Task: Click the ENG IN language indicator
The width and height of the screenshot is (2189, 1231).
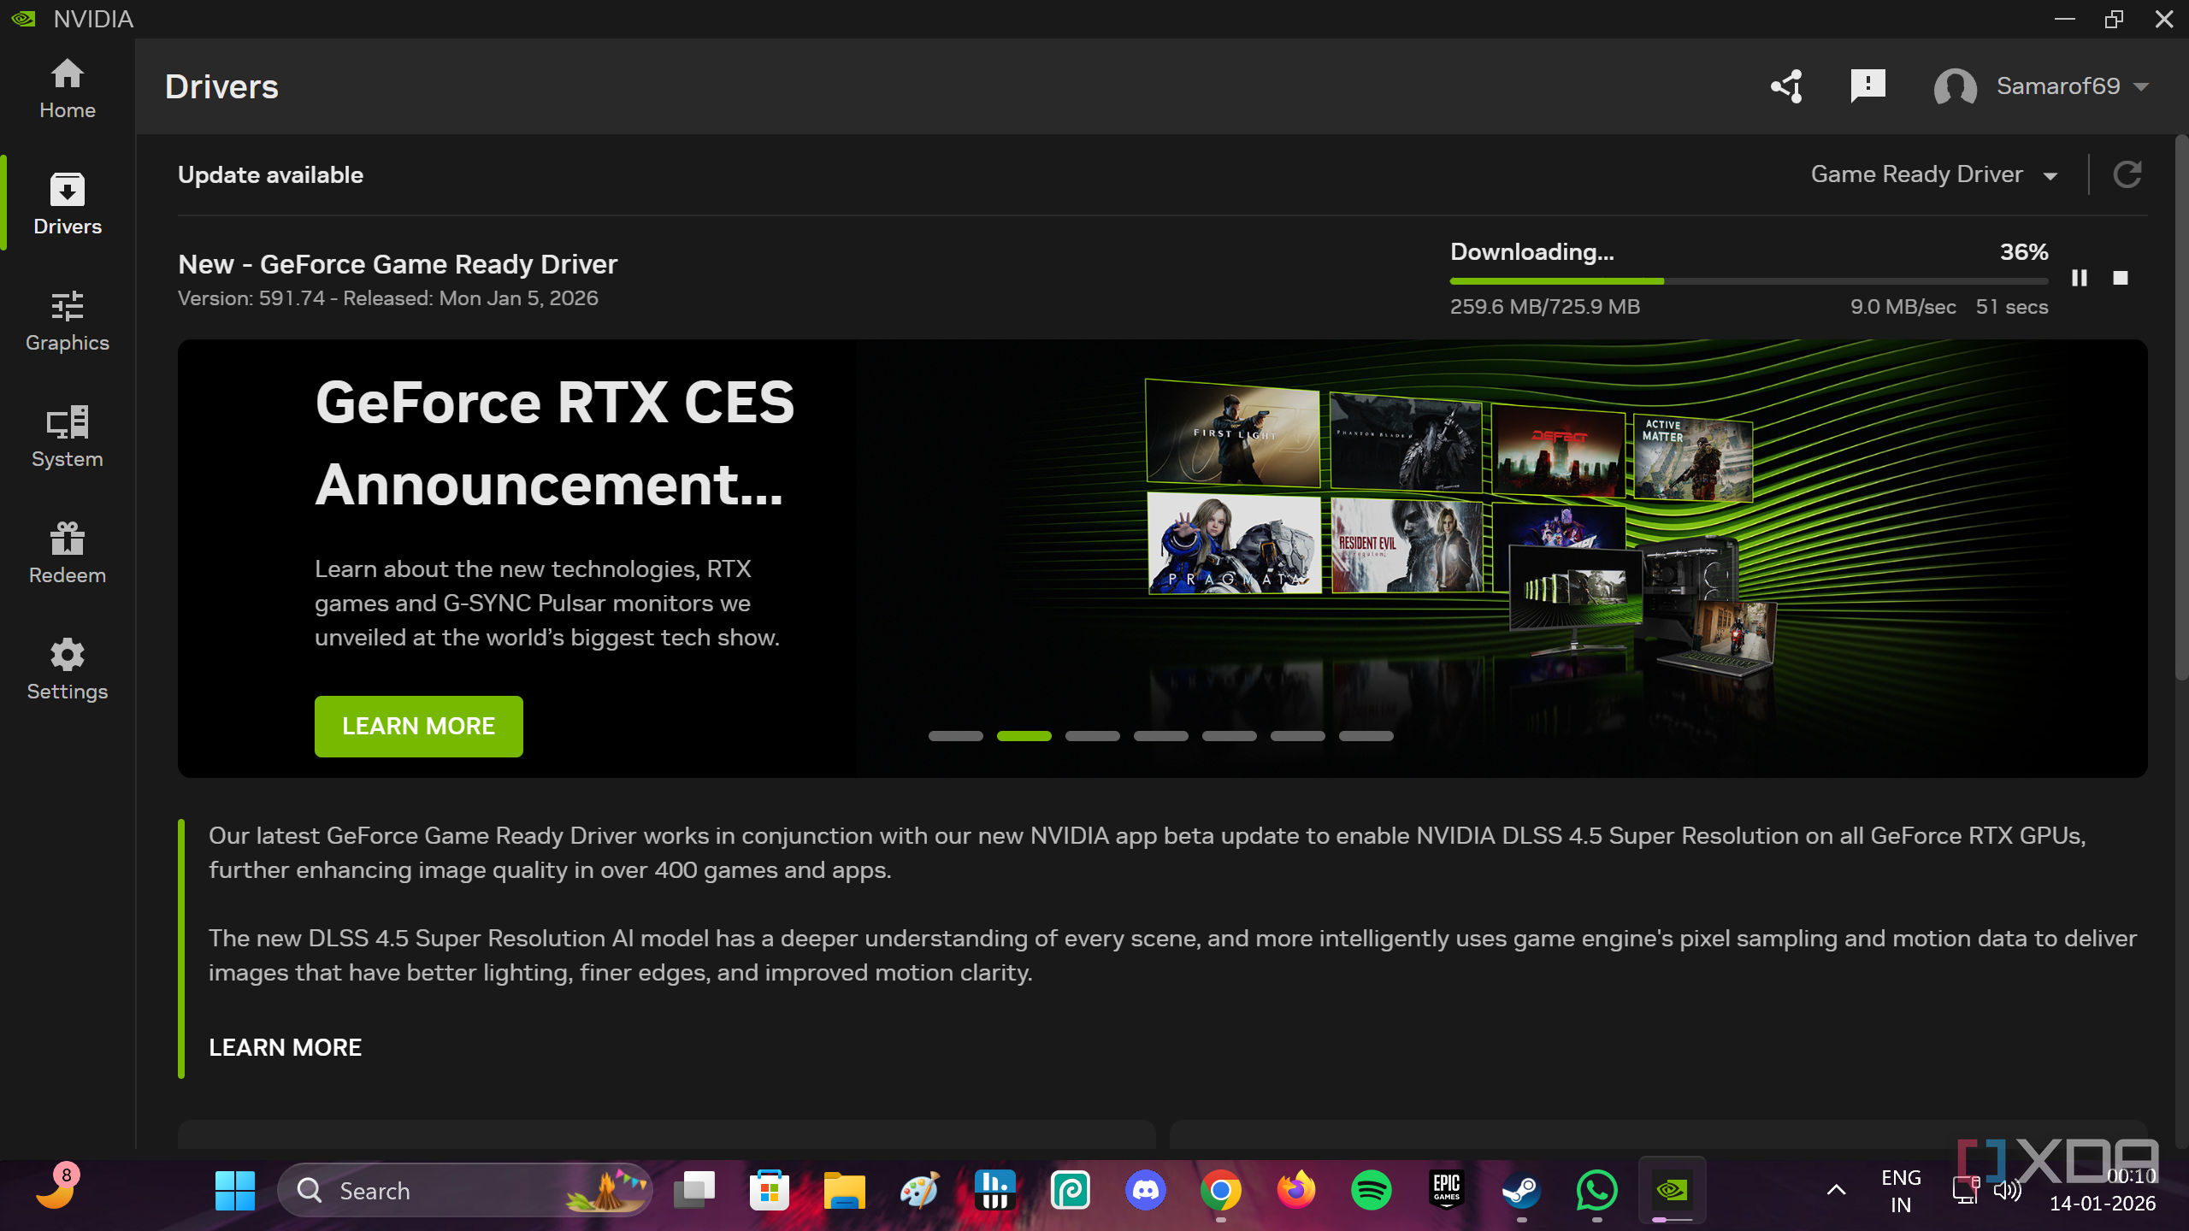Action: [x=1901, y=1191]
